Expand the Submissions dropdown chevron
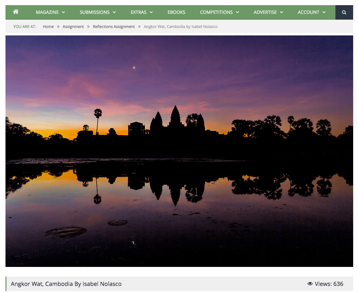Screen dimensions: 358x293 point(114,12)
